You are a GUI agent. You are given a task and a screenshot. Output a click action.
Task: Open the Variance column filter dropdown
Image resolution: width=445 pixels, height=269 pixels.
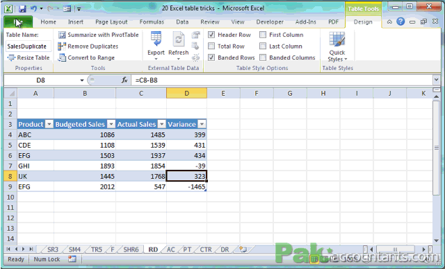[x=202, y=124]
